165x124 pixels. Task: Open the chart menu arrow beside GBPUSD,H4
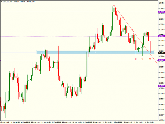[x=1, y=2]
